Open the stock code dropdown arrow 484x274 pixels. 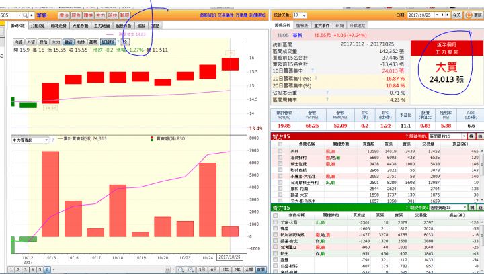click(19, 15)
